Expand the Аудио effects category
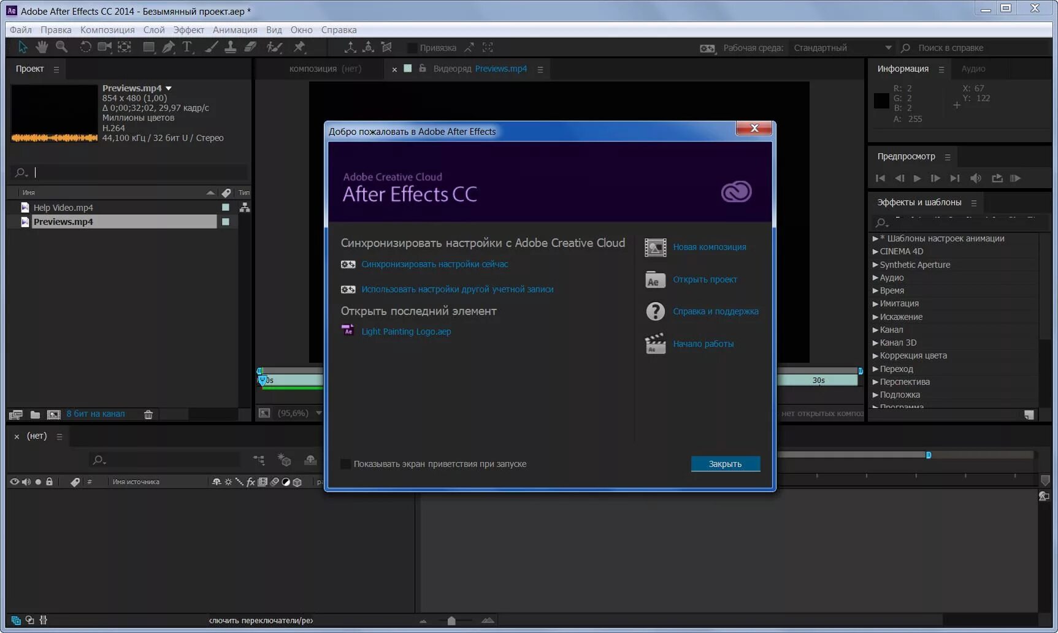This screenshot has height=633, width=1058. tap(875, 278)
